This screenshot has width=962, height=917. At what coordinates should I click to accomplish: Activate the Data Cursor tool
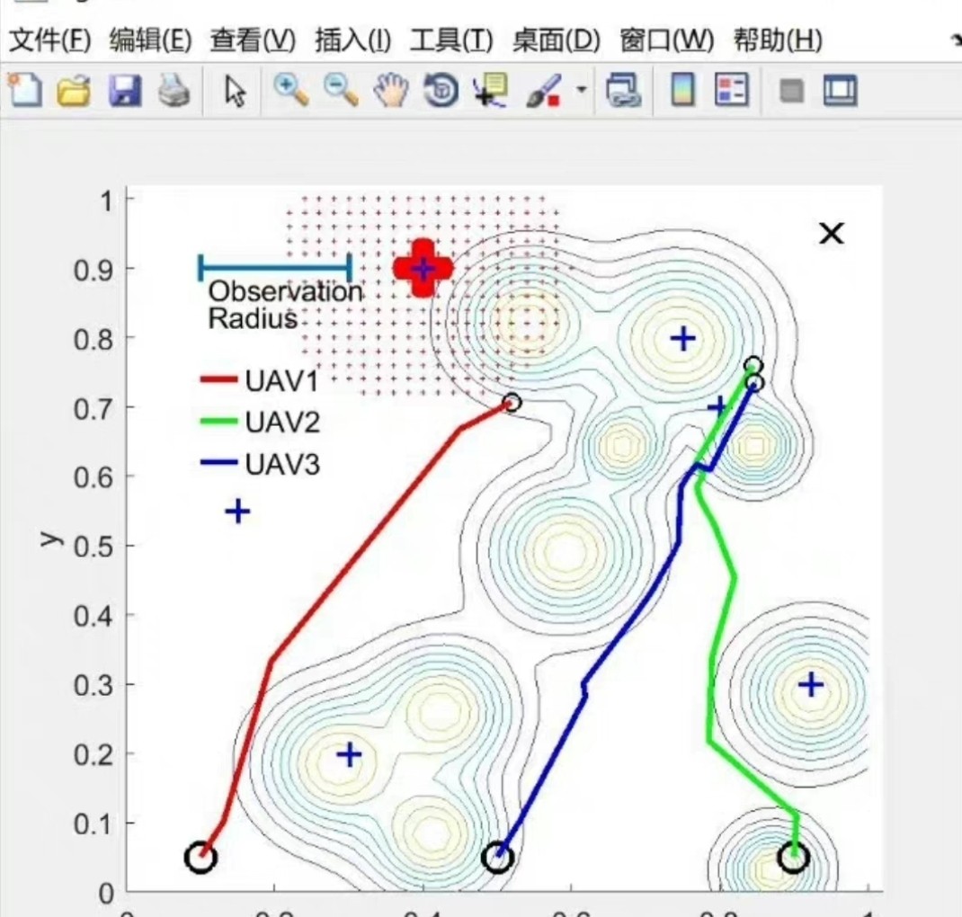[x=490, y=91]
